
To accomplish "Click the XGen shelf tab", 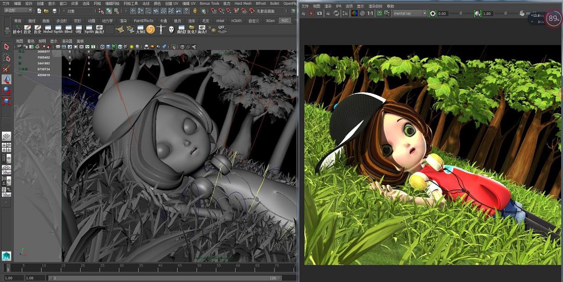I will coord(270,20).
